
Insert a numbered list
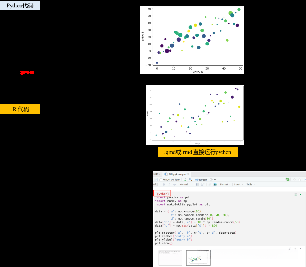click(x=203, y=184)
